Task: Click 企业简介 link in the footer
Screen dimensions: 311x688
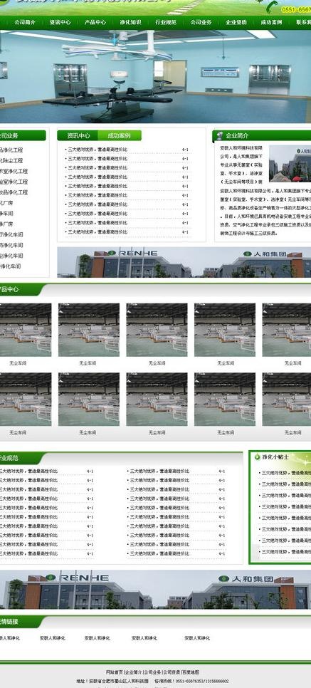Action: 134,672
